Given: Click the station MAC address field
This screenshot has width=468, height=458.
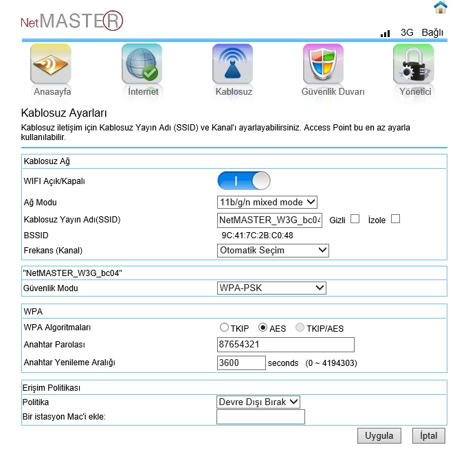Looking at the screenshot, I should point(260,417).
